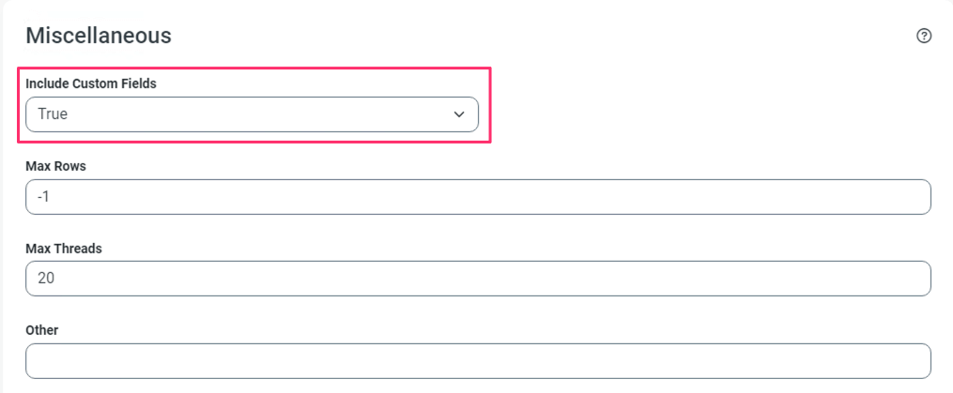This screenshot has height=393, width=953.
Task: Expand the Include Custom Fields chevron arrow
Action: [459, 114]
